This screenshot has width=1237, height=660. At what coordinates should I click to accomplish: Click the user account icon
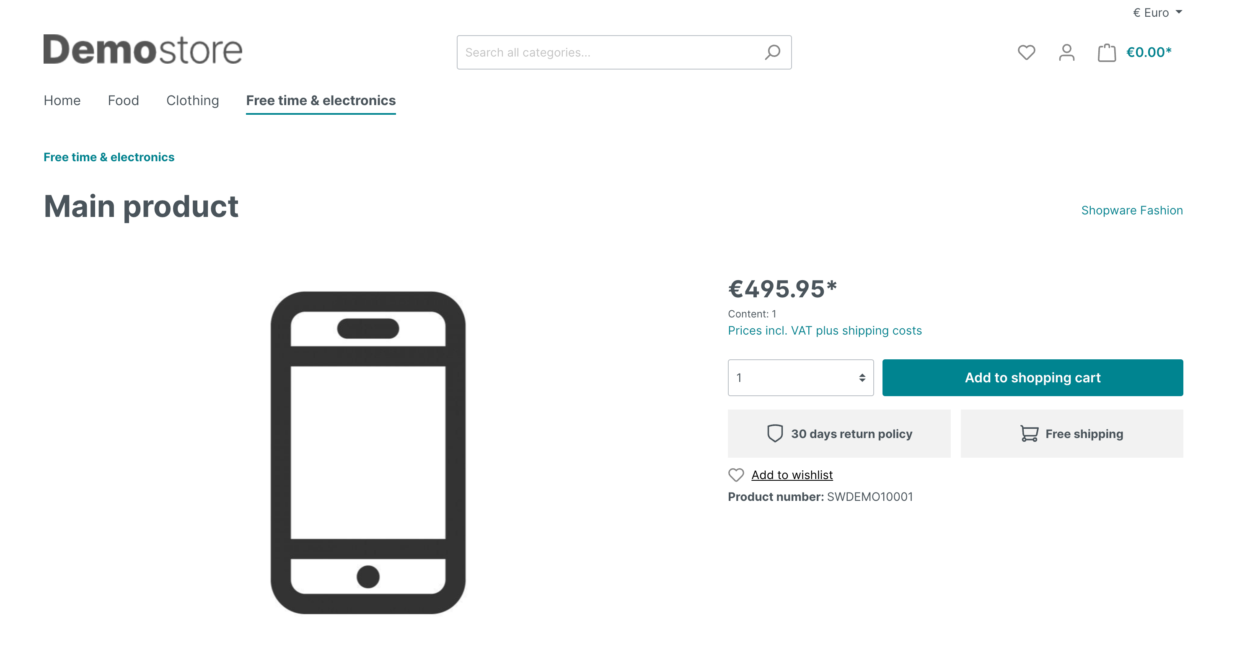tap(1066, 52)
